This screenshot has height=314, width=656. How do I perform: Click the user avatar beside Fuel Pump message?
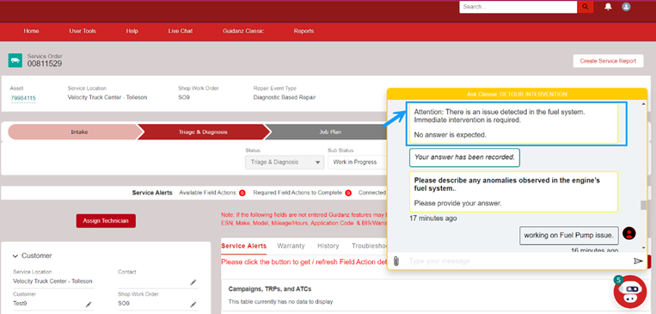(x=629, y=233)
